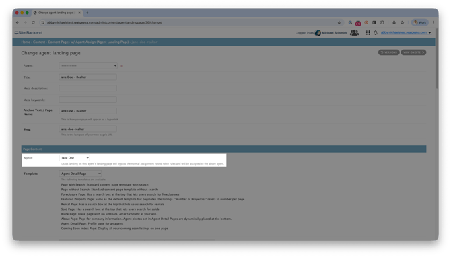Go forward in browser history
The image size is (451, 257).
[26, 22]
